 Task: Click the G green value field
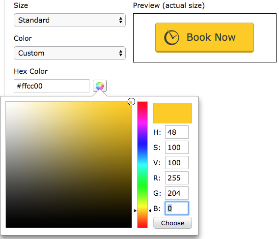coord(177,193)
